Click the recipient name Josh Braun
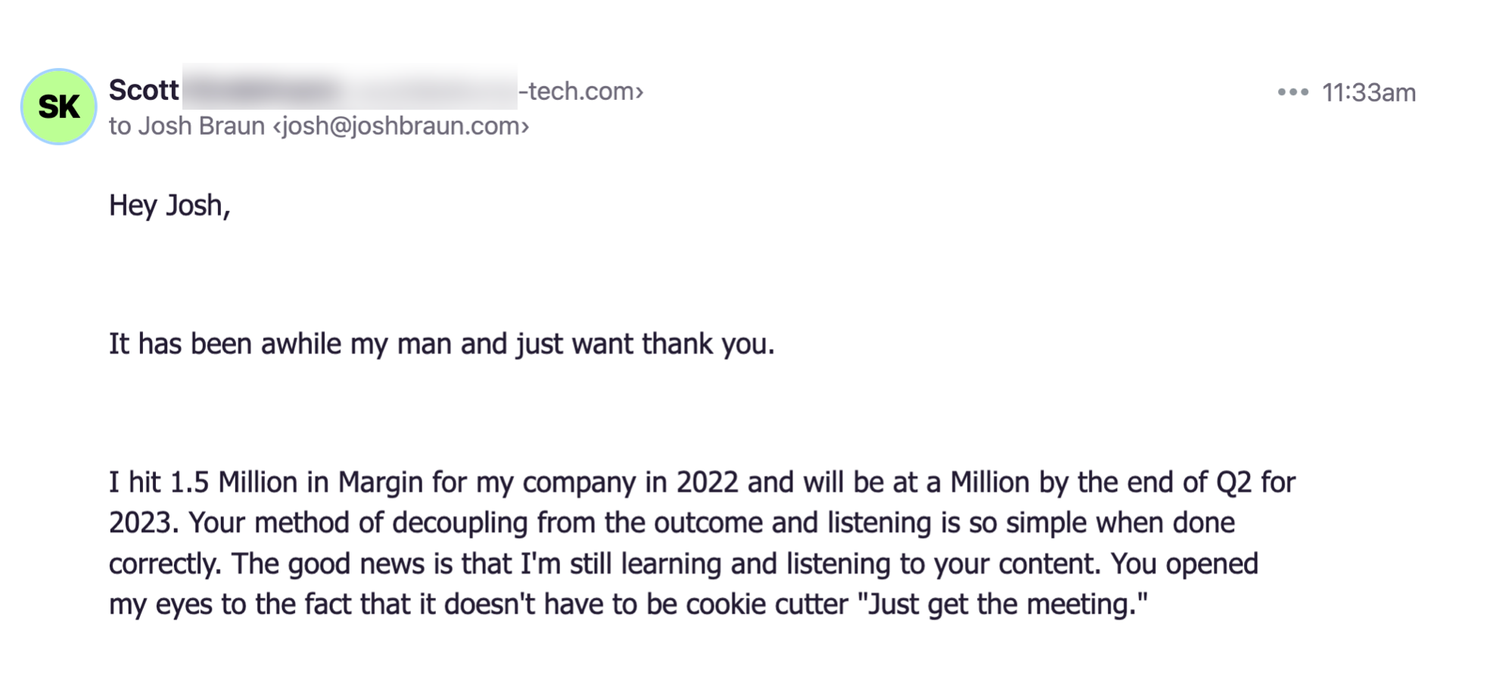This screenshot has height=678, width=1512. point(201,126)
